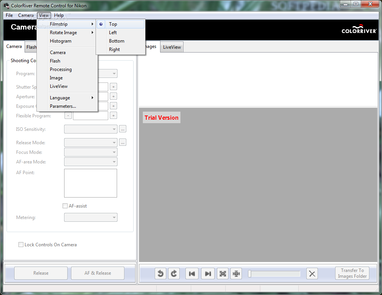Choose Camera entry in View menu
This screenshot has height=295, width=382.
[67, 53]
